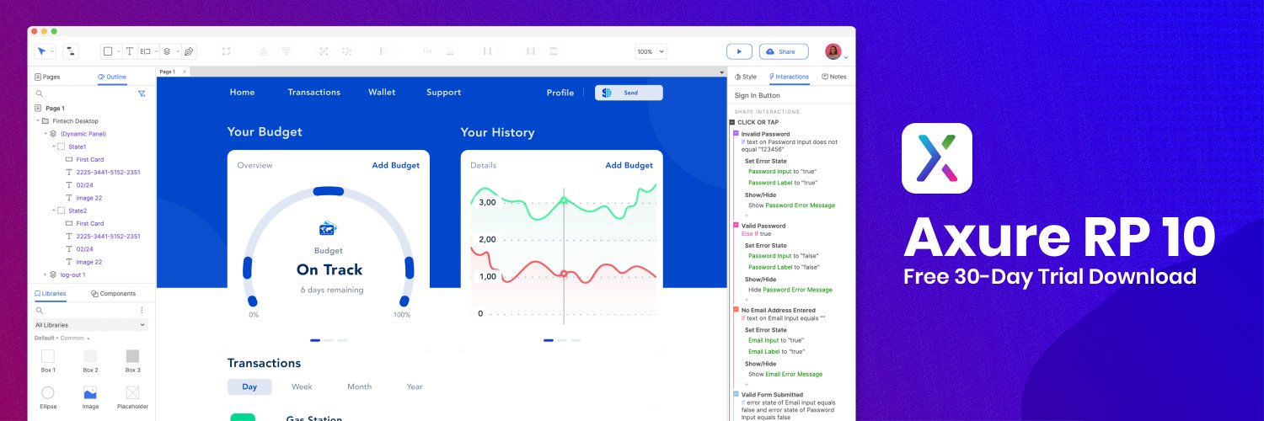Select the Month filter in Transactions

point(359,386)
